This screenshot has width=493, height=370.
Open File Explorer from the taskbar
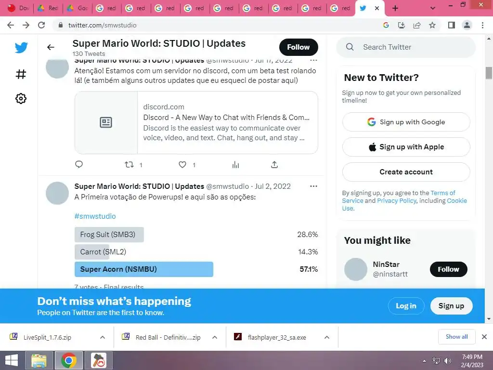(39, 360)
